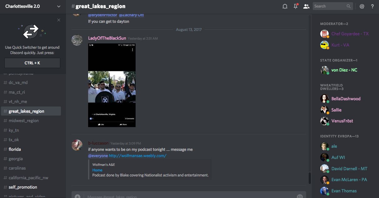
Task: Expand the Charlottesville 2.0 server menu
Action: pos(59,6)
